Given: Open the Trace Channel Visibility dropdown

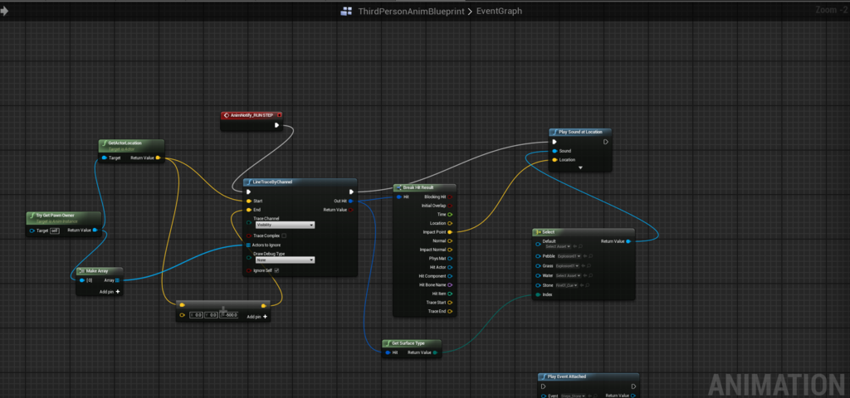Looking at the screenshot, I should click(286, 225).
